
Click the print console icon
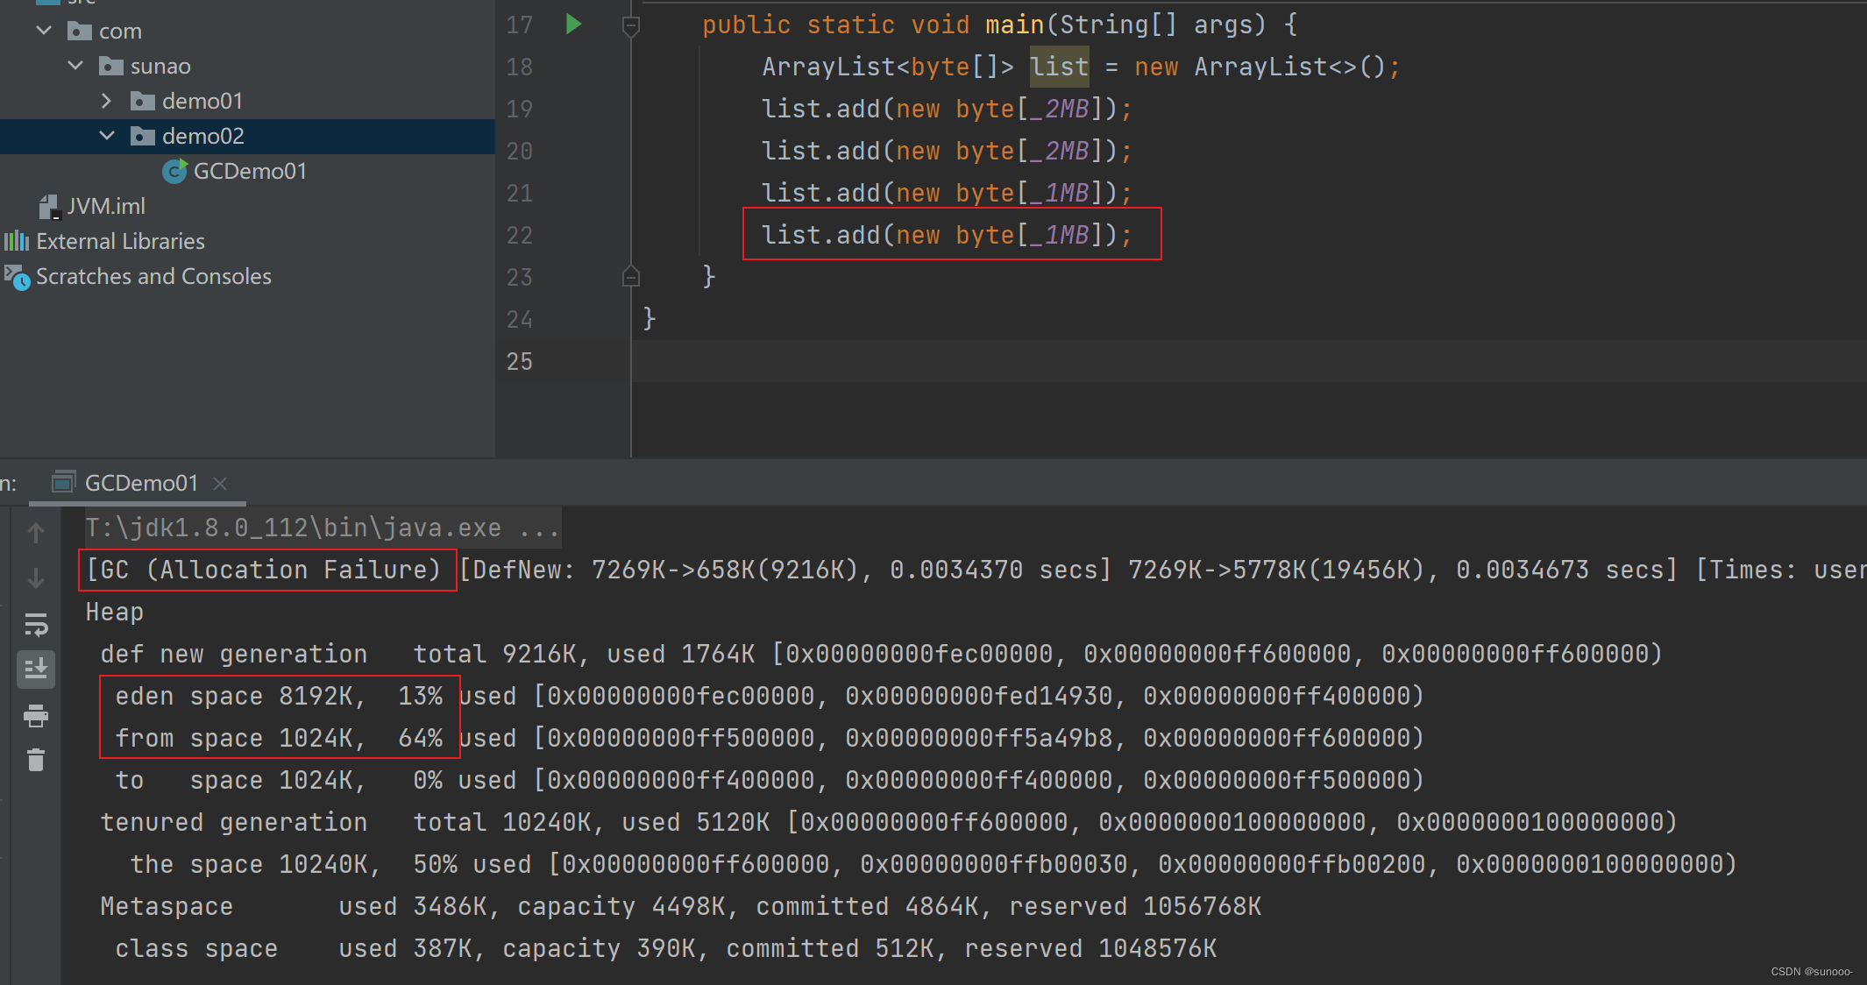click(36, 716)
